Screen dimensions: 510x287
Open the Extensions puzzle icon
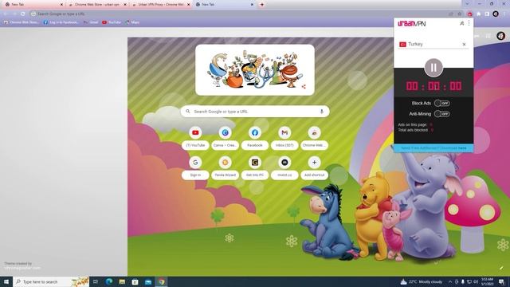(478, 14)
